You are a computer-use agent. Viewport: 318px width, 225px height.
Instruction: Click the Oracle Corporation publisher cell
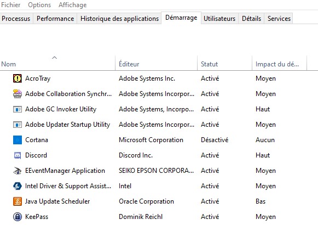coord(146,201)
